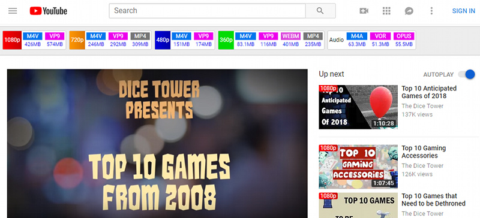Select the red 1080p quality label
Screen dimensions: 480x218
pos(12,40)
